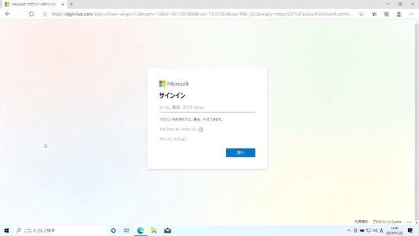Show hidden system tray icons
This screenshot has width=419, height=236.
pos(349,231)
